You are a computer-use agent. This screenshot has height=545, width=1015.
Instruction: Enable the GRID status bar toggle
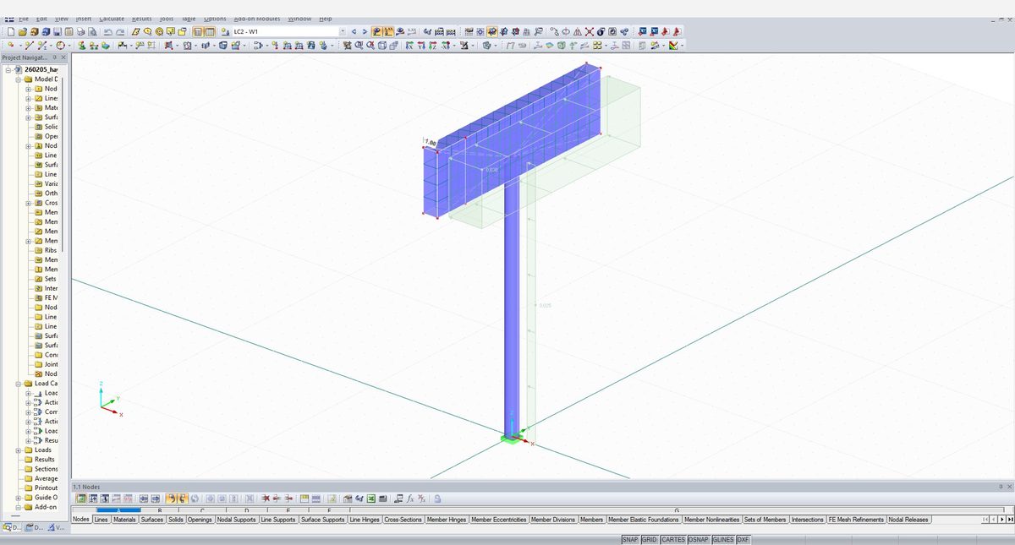click(649, 538)
